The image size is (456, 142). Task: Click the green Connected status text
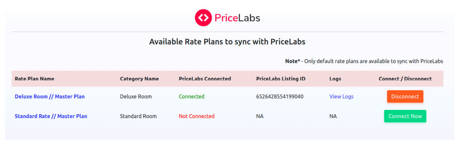click(x=192, y=96)
